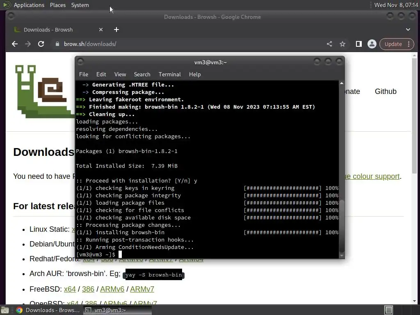Viewport: 420px width, 315px height.
Task: Click terminal scrollbar down arrow
Action: click(x=342, y=256)
